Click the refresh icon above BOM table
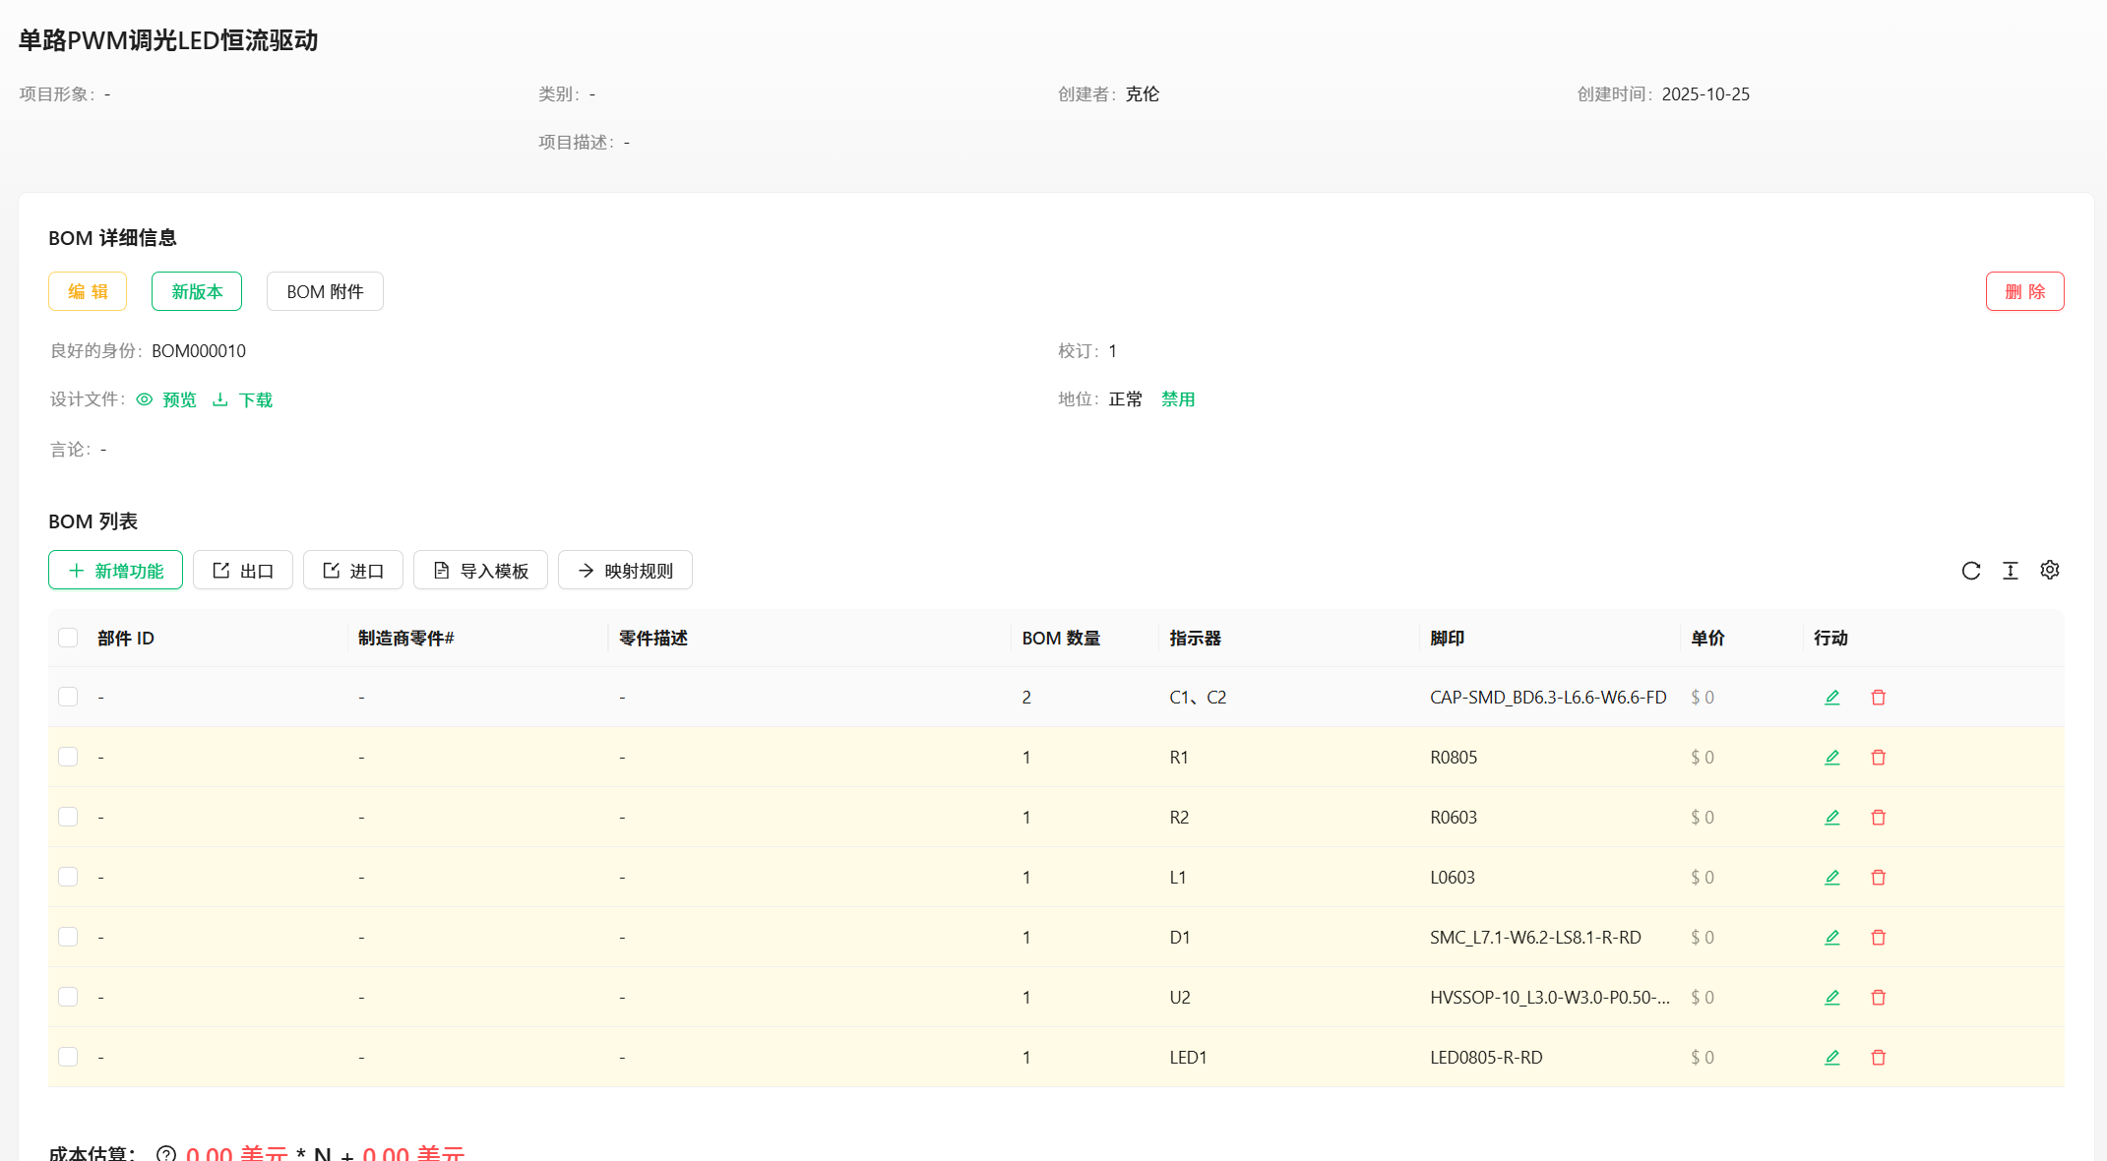 coord(1970,571)
